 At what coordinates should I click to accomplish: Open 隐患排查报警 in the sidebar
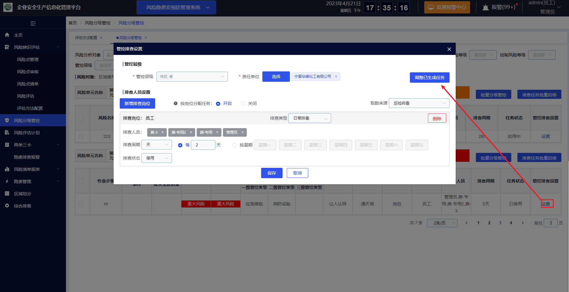coord(27,157)
